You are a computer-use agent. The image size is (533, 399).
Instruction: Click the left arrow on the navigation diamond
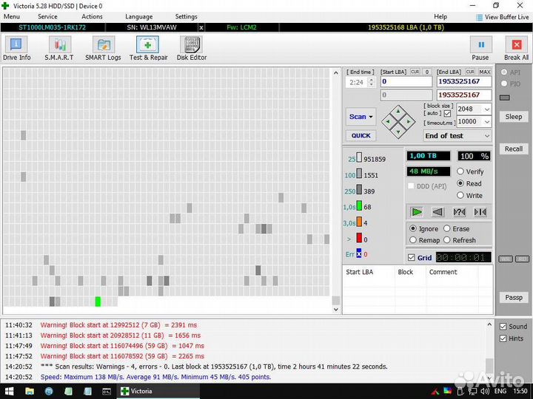(388, 121)
